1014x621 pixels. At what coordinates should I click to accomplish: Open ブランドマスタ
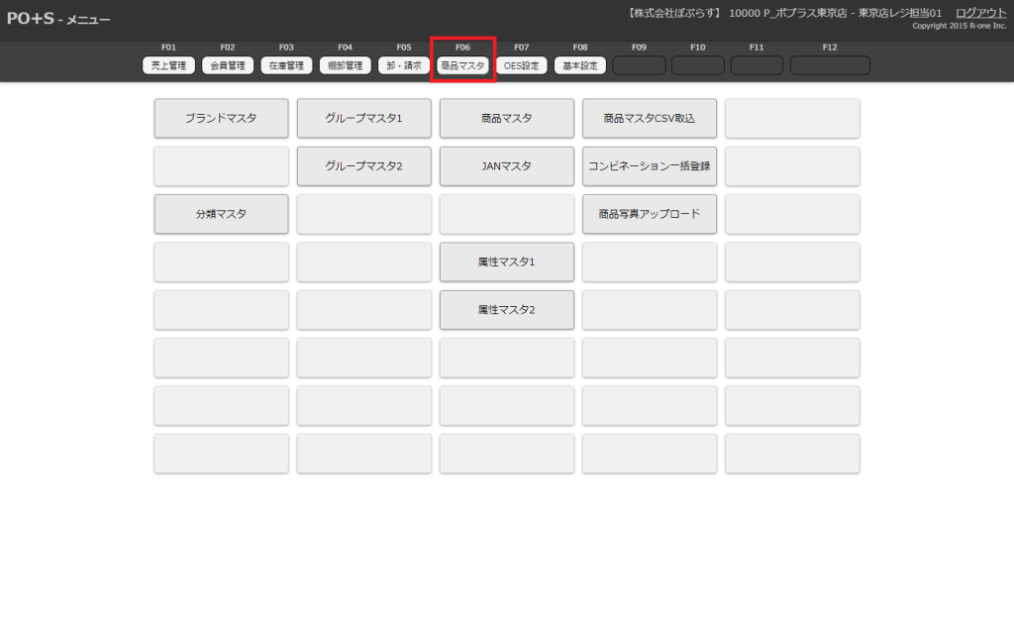(x=221, y=118)
